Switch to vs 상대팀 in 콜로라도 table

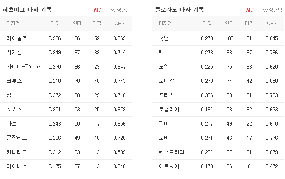click(272, 10)
